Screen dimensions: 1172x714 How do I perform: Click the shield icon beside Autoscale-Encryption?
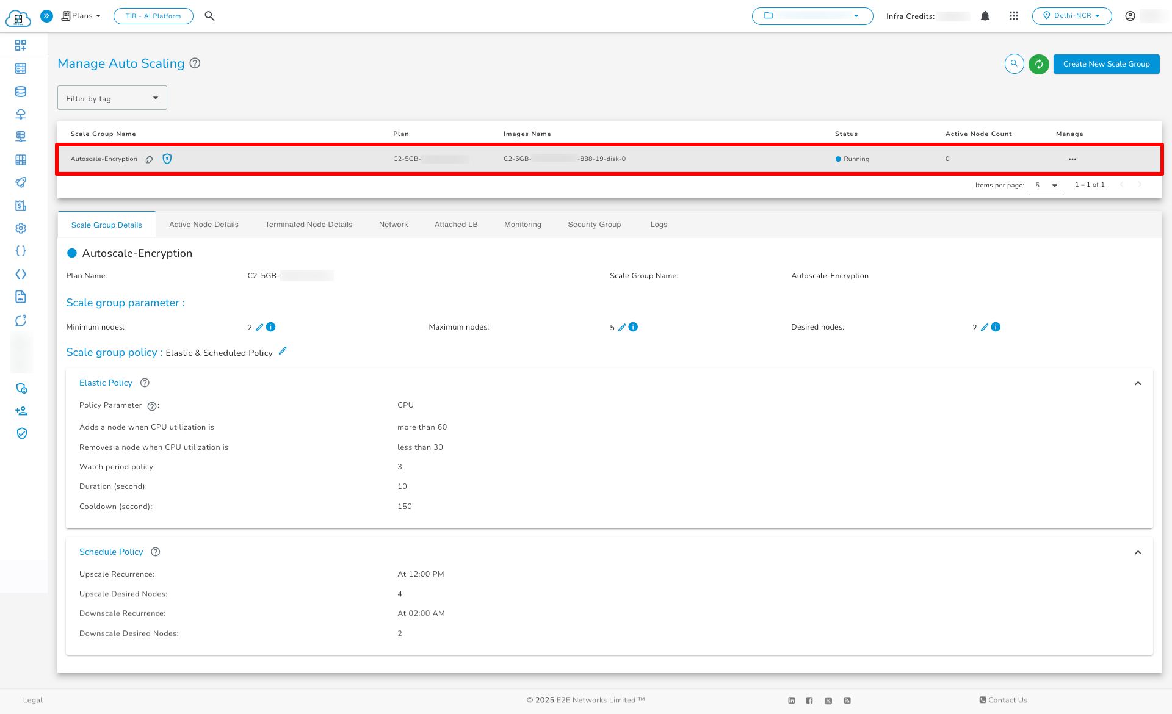[167, 159]
